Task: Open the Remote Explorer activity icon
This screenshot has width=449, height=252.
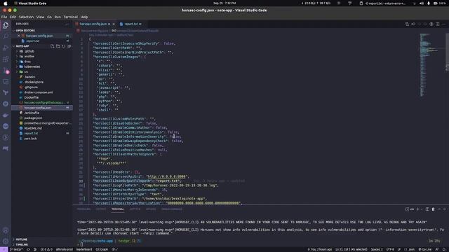Action: 6,82
